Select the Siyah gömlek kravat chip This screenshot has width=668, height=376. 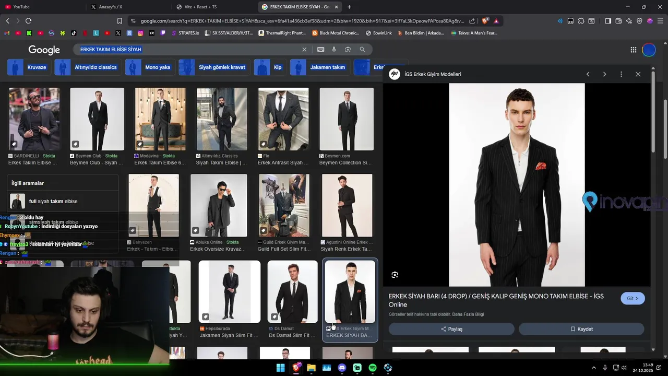pyautogui.click(x=214, y=67)
